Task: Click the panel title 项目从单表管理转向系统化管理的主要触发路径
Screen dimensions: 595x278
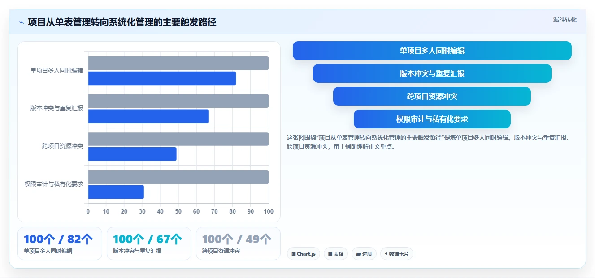Action: pos(122,22)
